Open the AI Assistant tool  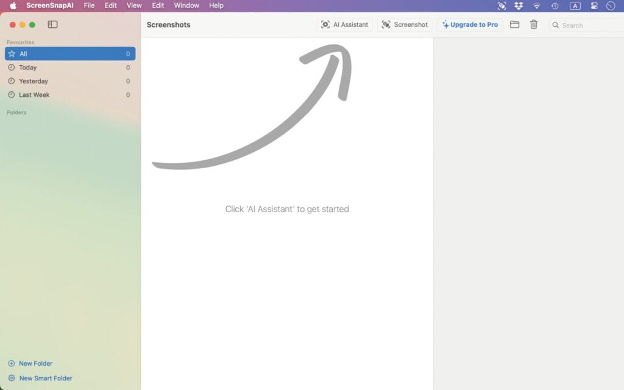tap(344, 25)
